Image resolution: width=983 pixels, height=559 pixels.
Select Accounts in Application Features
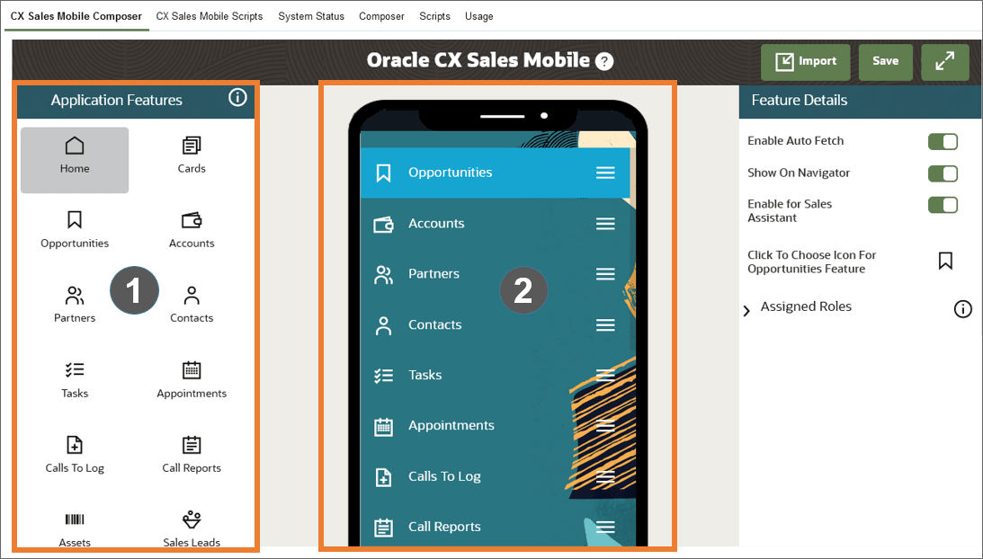pos(192,229)
